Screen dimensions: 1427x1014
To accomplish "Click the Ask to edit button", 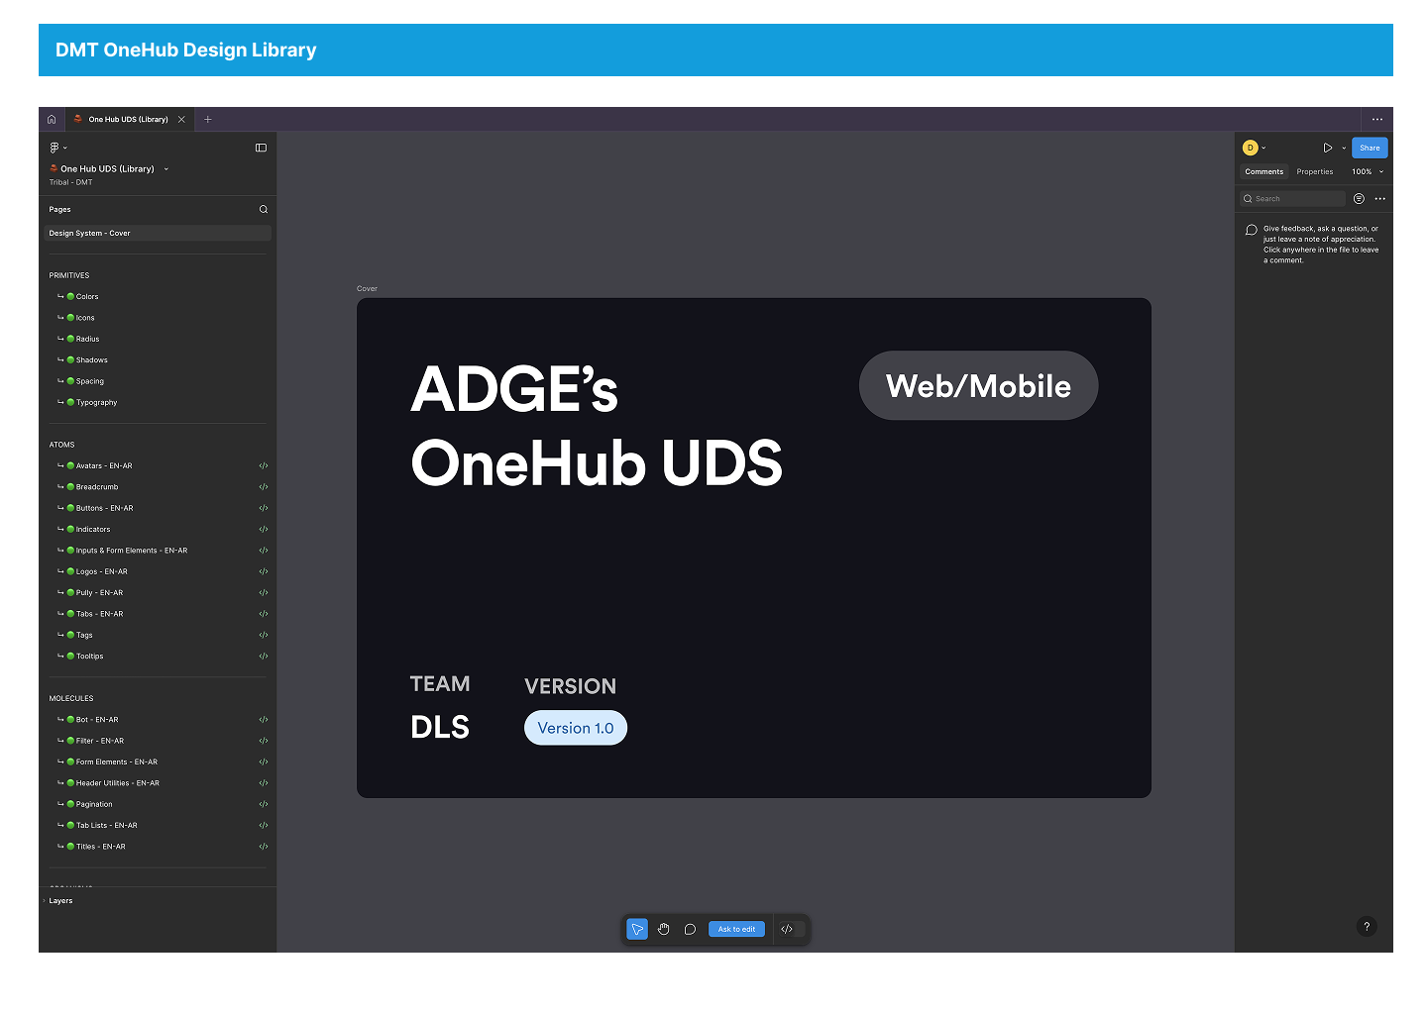I will (736, 929).
